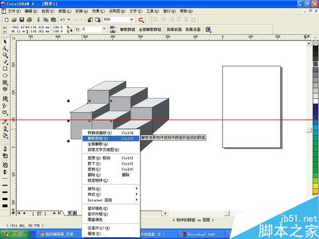Click 全部解散群组 button on property bar
The height and width of the screenshot is (239, 319).
click(x=150, y=29)
